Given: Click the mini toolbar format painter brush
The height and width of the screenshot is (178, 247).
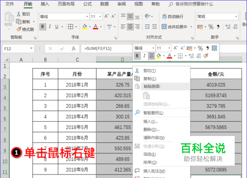Looking at the screenshot, I should (x=206, y=56).
